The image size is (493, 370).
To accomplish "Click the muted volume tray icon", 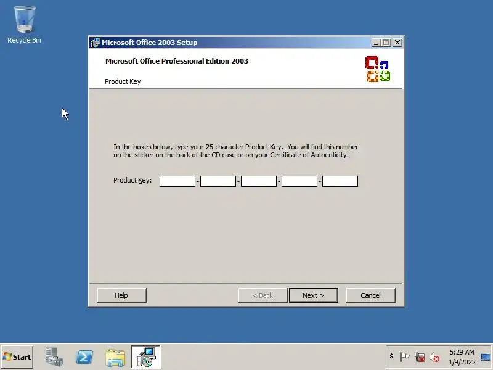I will pos(434,357).
